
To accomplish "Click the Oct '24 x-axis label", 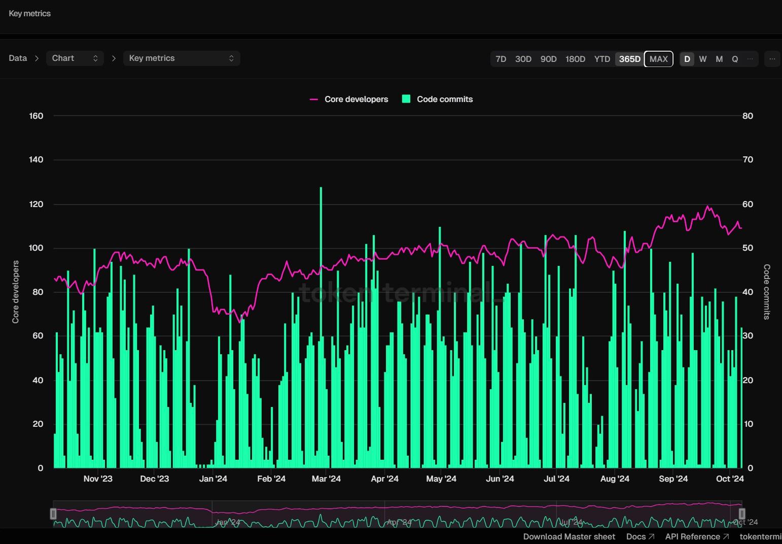I will point(730,479).
